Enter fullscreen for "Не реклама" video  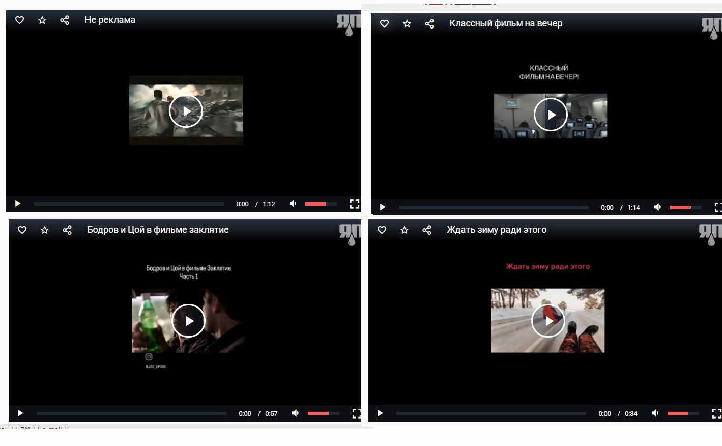tap(355, 204)
